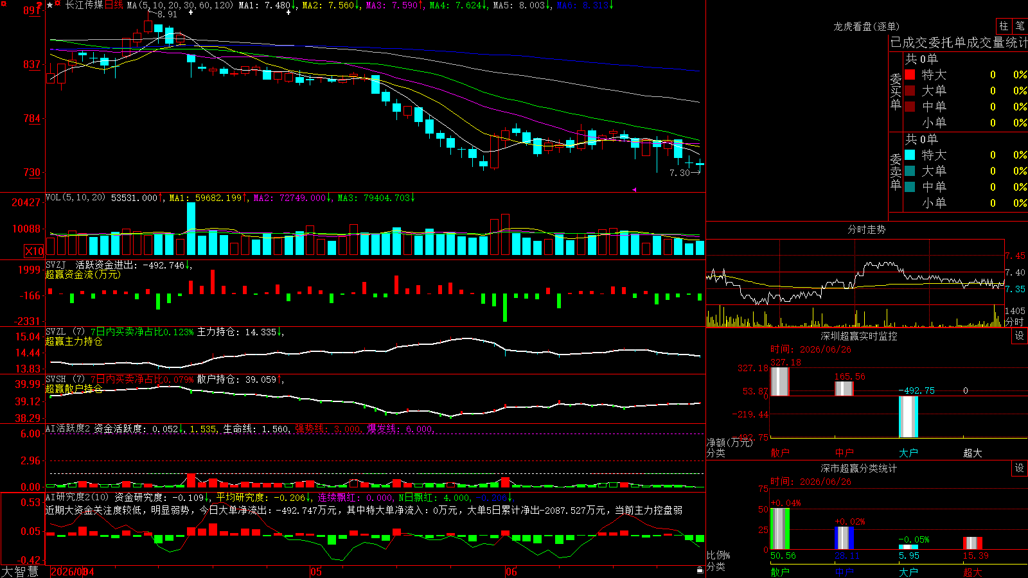The height and width of the screenshot is (578, 1028).
Task: Click the 散户 category label under 实时监控 chart
Action: pyautogui.click(x=779, y=453)
